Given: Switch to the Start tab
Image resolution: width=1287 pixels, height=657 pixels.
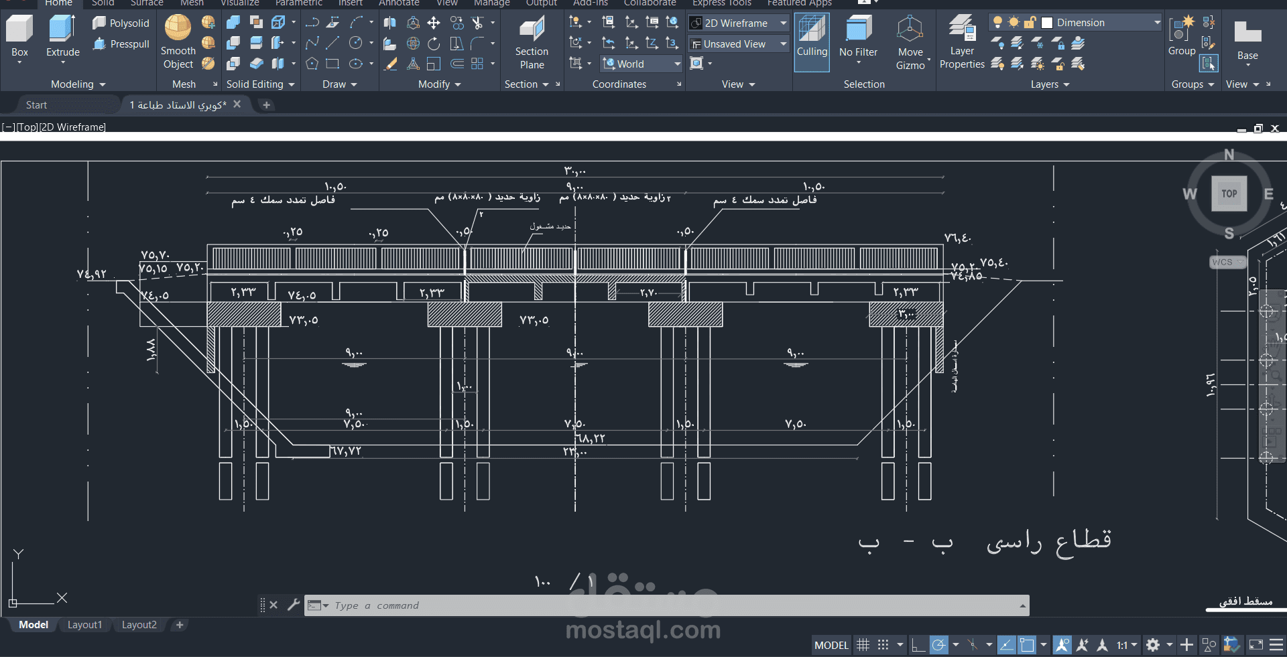Looking at the screenshot, I should coord(36,105).
